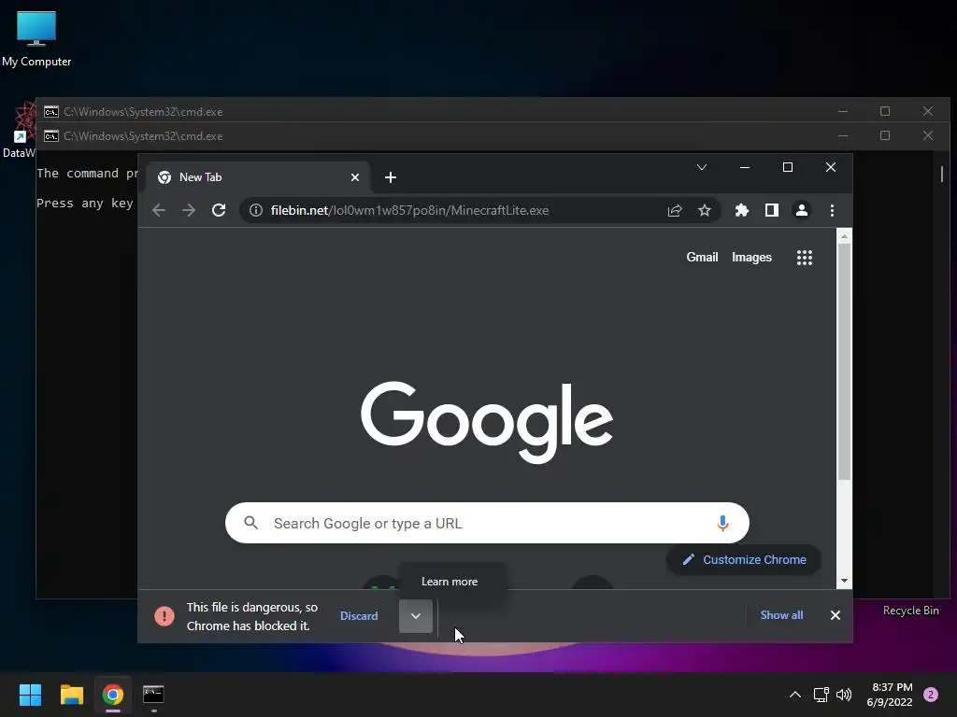Click the My Computer desktop icon

[x=36, y=37]
